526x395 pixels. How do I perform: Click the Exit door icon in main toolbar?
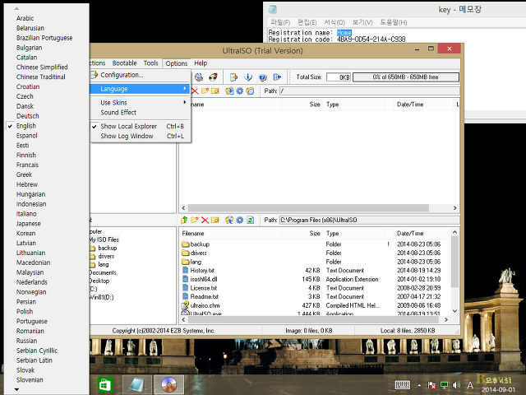(x=277, y=77)
